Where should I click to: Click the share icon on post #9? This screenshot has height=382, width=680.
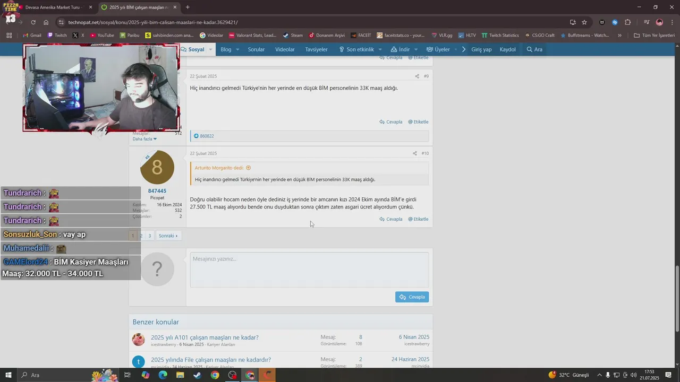pos(417,76)
